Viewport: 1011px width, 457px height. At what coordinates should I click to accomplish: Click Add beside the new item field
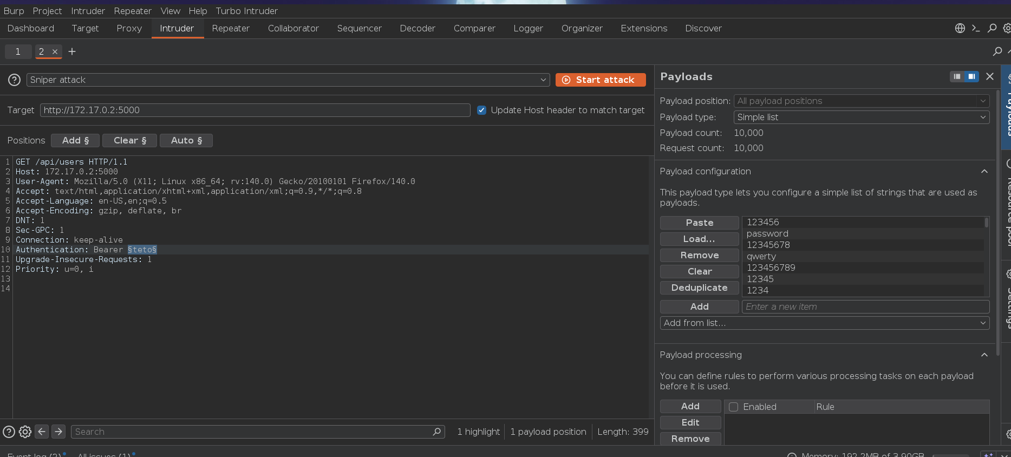[x=700, y=306]
